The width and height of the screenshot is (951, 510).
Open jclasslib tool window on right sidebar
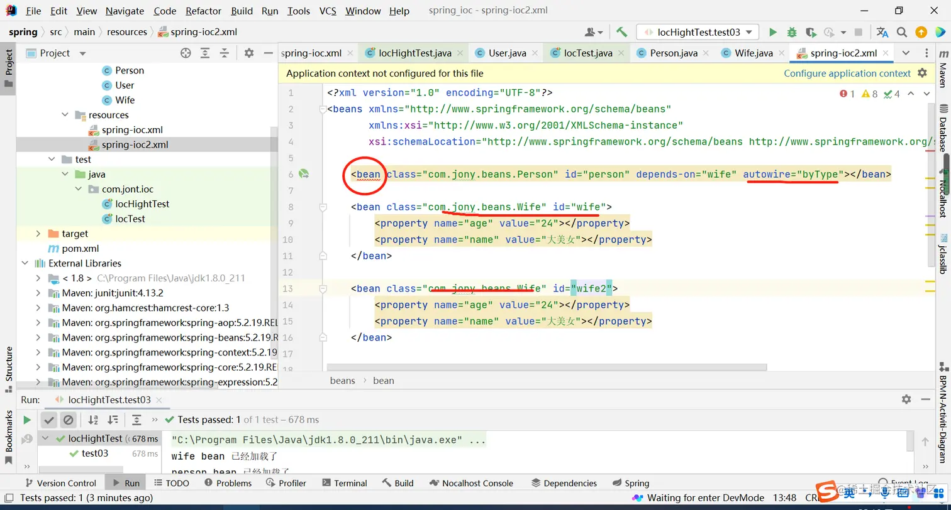(x=942, y=254)
